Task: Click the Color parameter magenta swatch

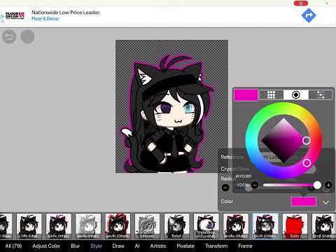Action: (304, 202)
